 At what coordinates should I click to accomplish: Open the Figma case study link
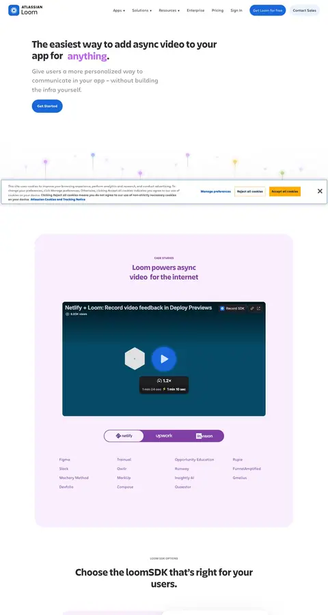65,460
